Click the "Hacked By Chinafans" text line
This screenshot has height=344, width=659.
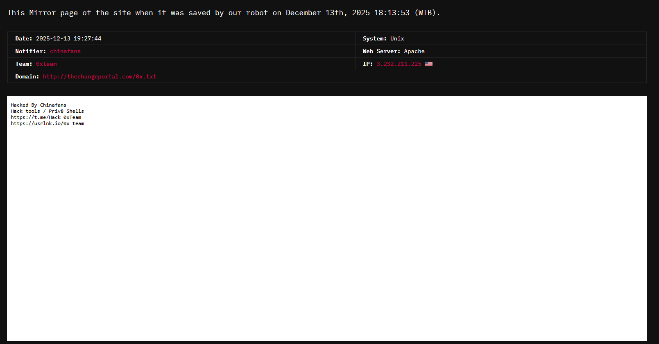(x=38, y=105)
